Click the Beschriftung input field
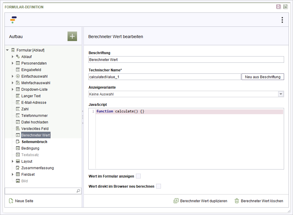 point(186,59)
